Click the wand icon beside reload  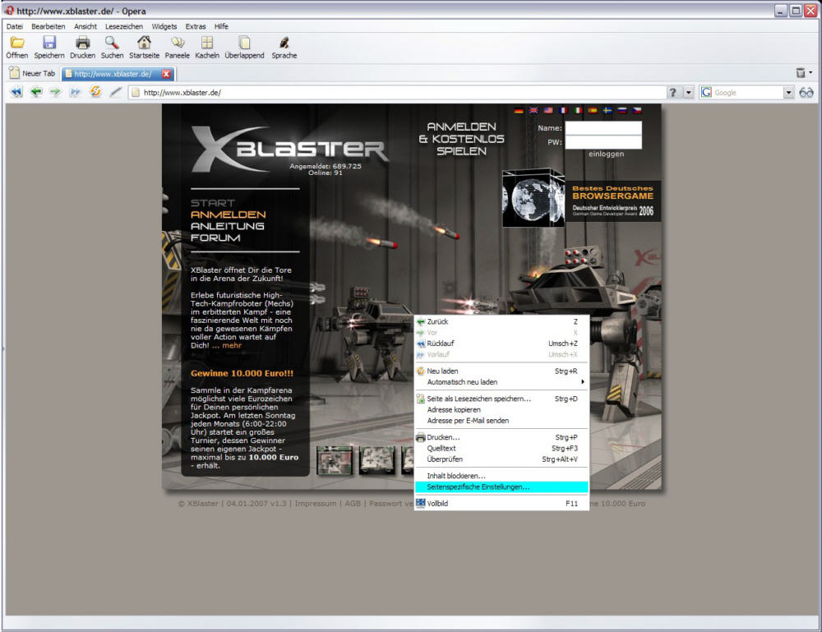[116, 92]
